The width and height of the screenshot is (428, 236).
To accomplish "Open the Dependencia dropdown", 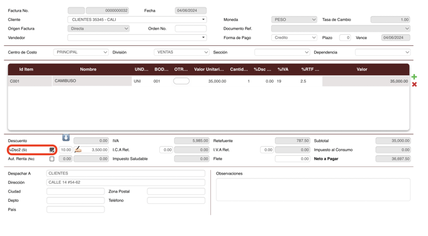I will pos(383,52).
